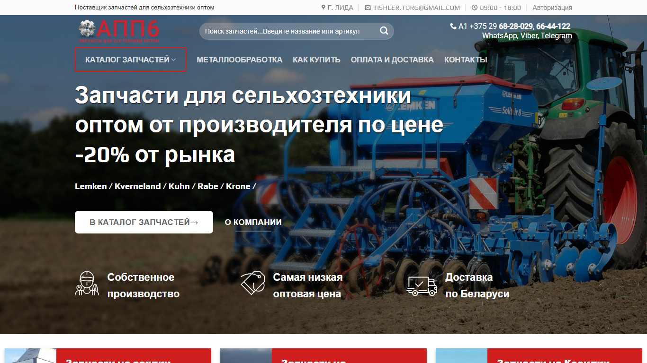Click the envelope email icon

tap(368, 8)
